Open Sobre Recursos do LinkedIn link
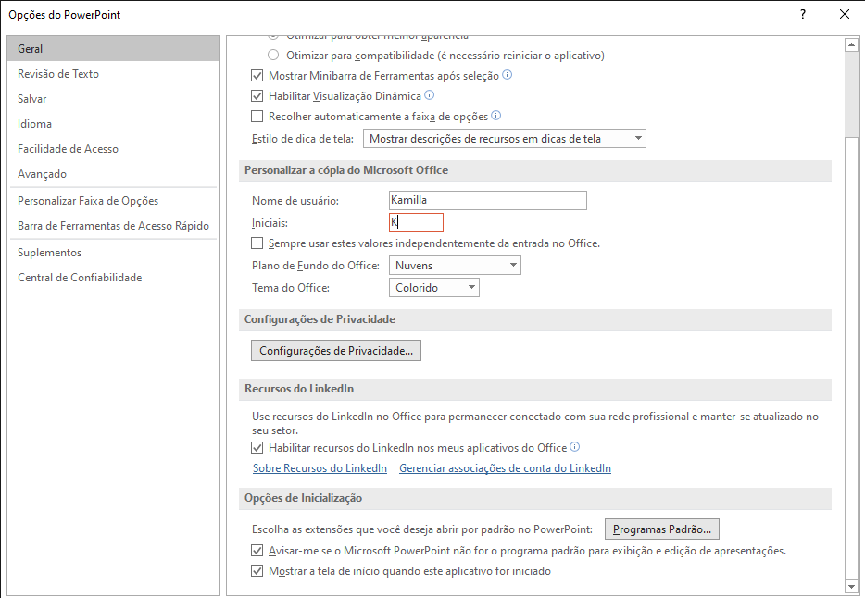 (320, 467)
